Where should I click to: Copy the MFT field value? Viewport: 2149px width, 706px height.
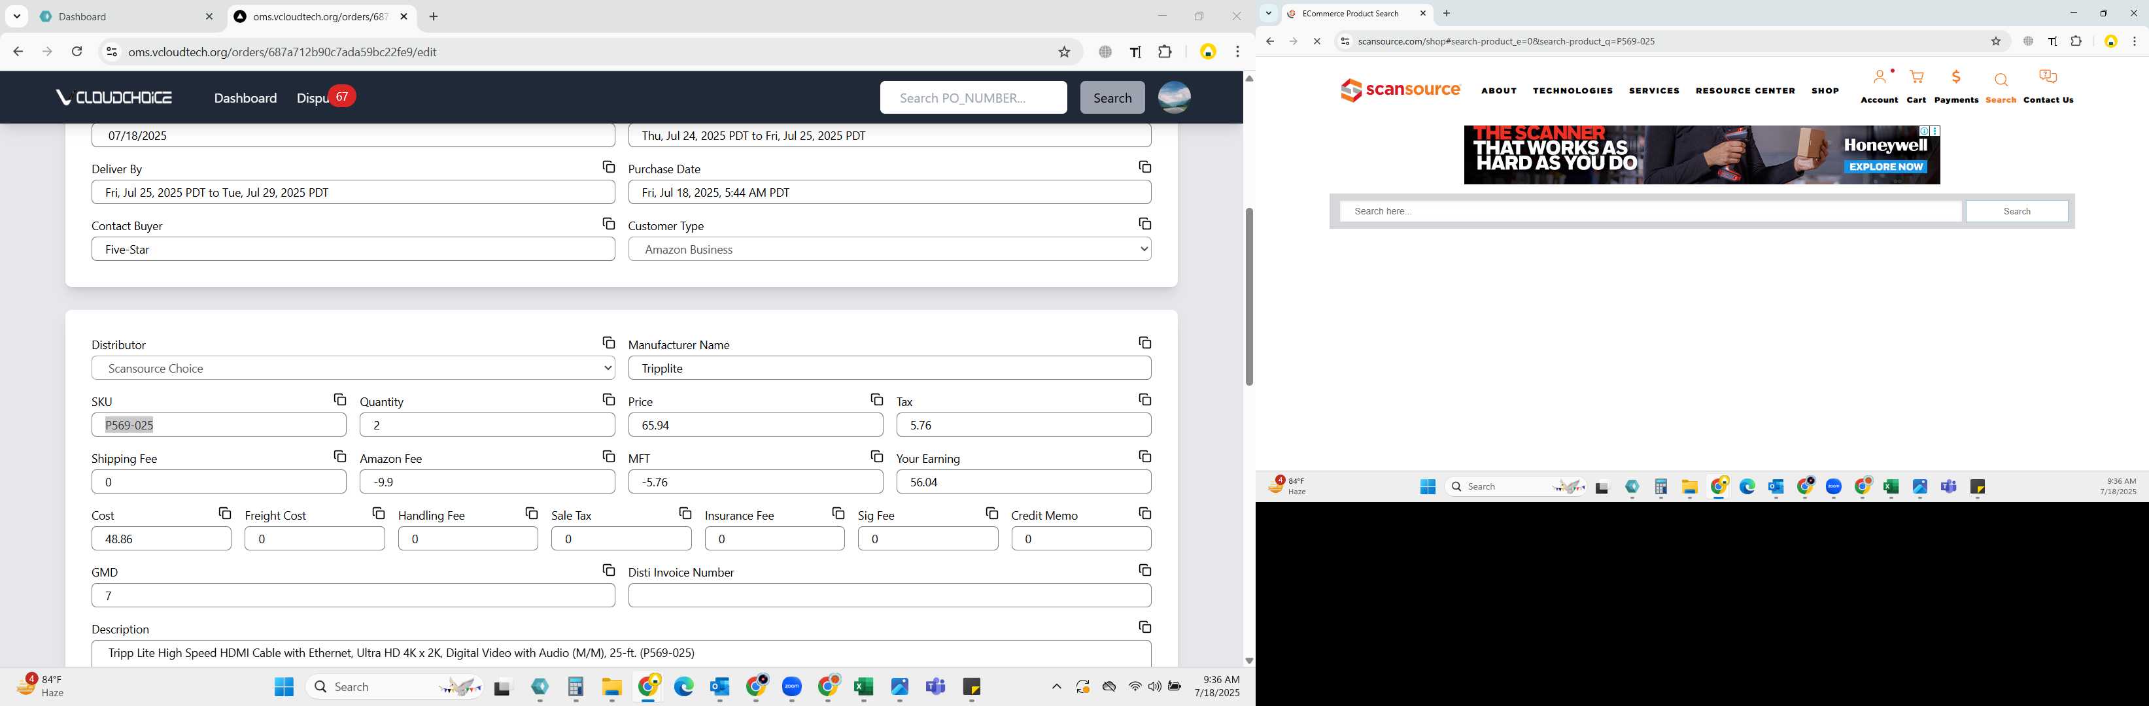[x=876, y=457]
